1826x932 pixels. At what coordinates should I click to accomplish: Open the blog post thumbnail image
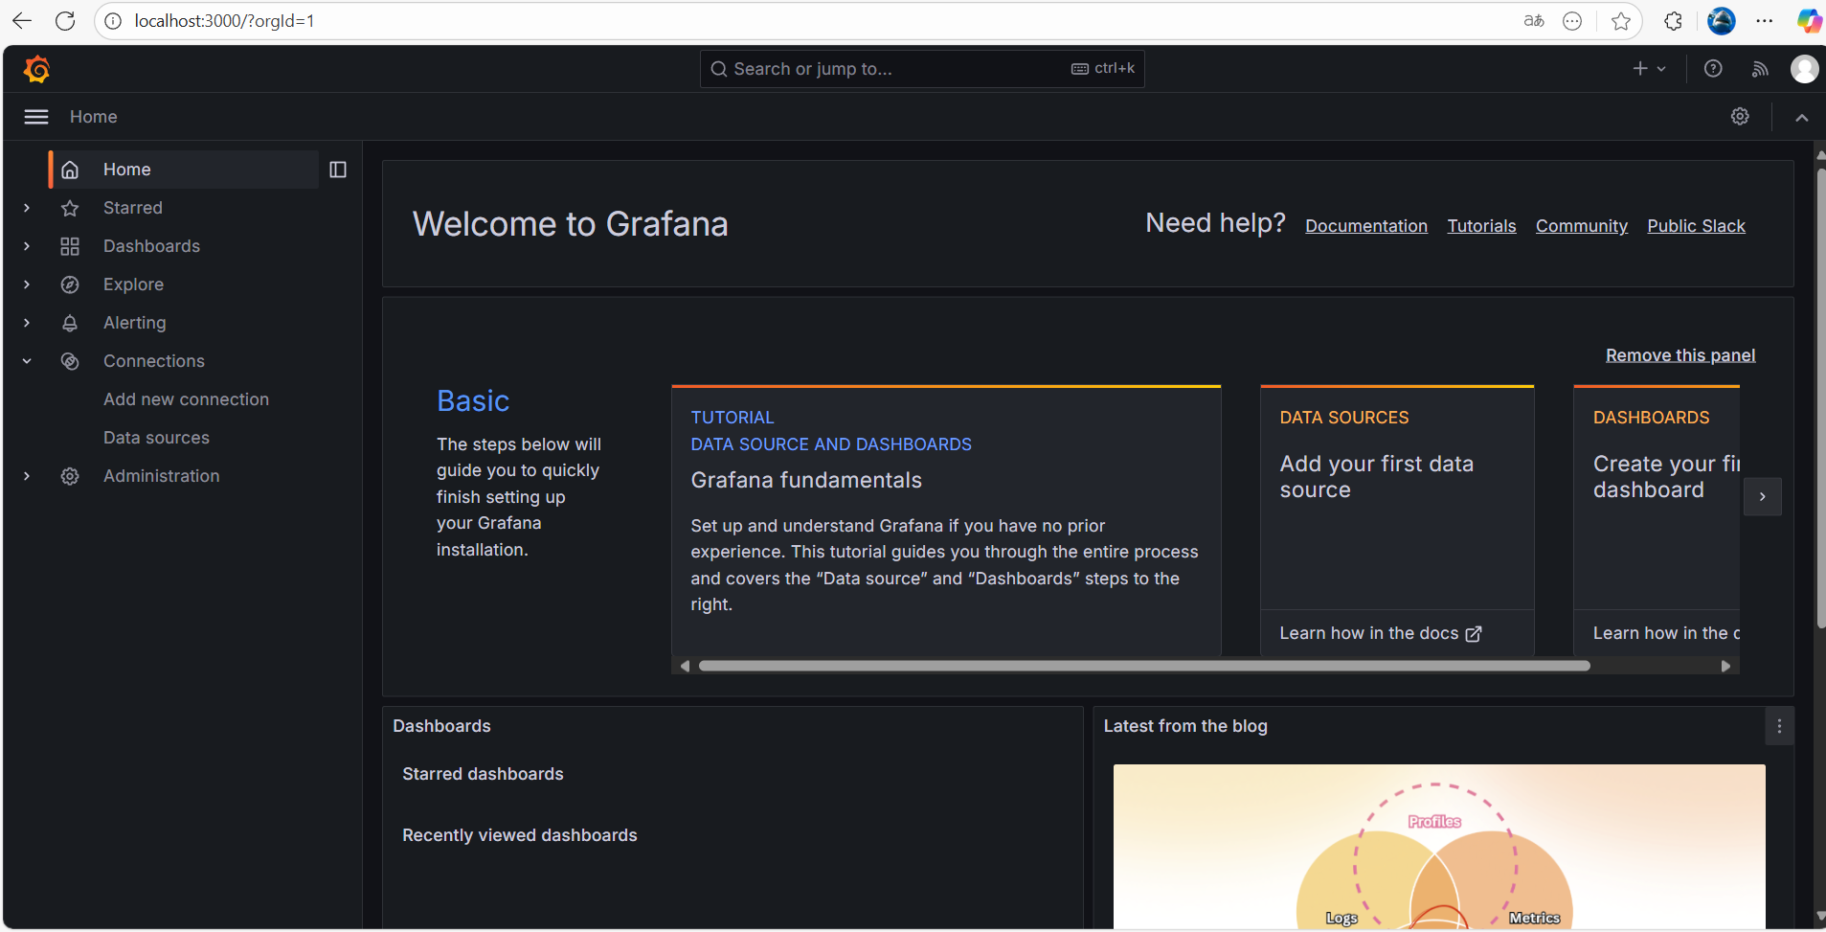[1439, 846]
